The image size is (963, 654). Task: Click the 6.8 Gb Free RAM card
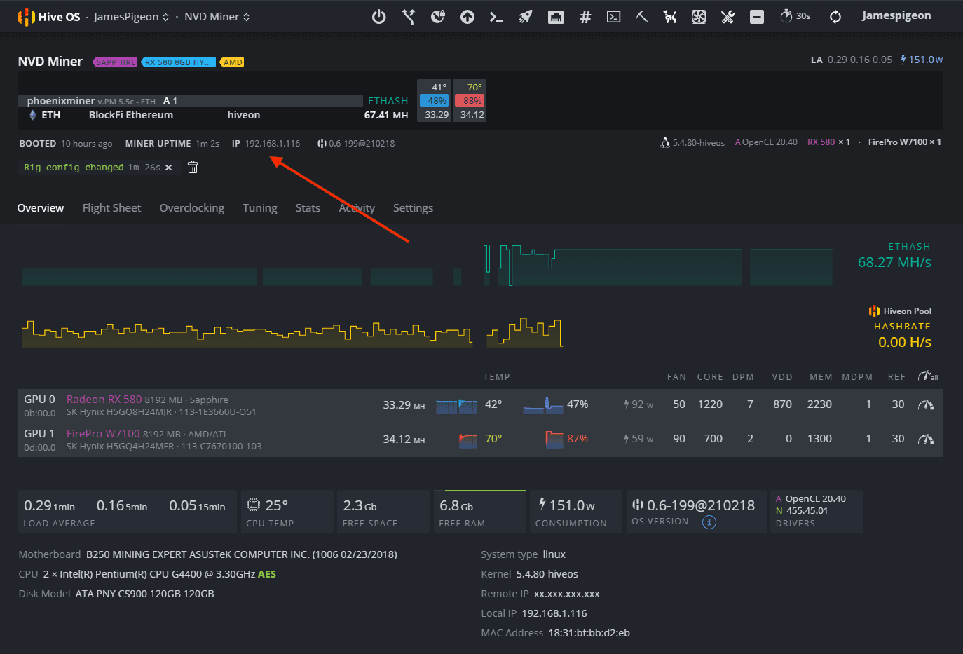479,512
